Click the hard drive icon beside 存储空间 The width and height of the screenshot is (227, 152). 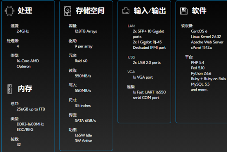[x=68, y=11]
